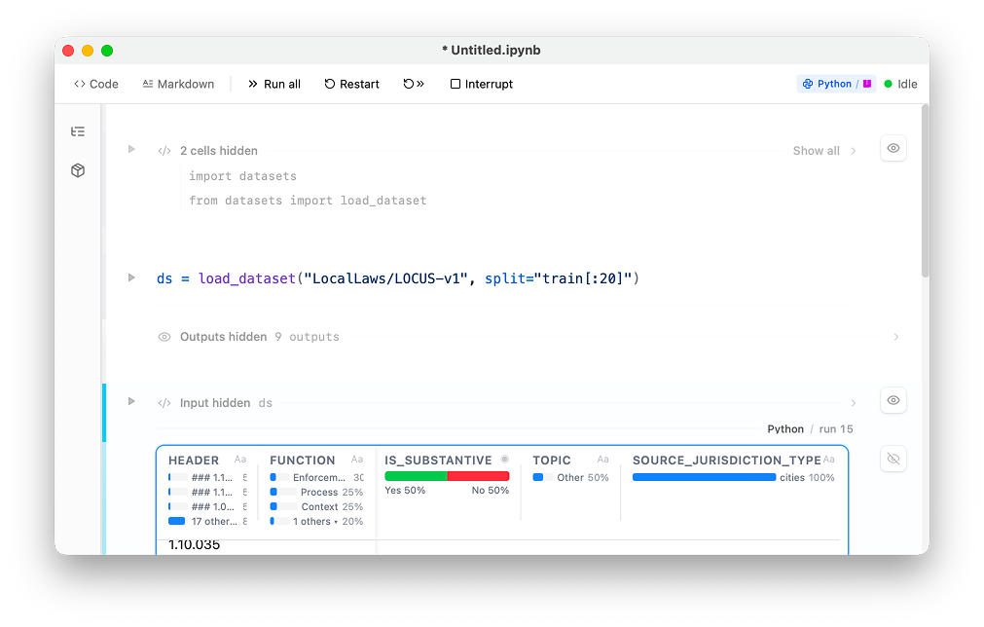The height and width of the screenshot is (627, 984).
Task: Sort by the FUNCTION column
Action: pos(303,461)
